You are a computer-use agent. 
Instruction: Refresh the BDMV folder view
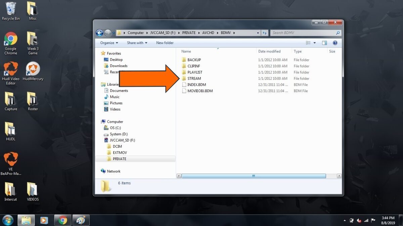(265, 33)
